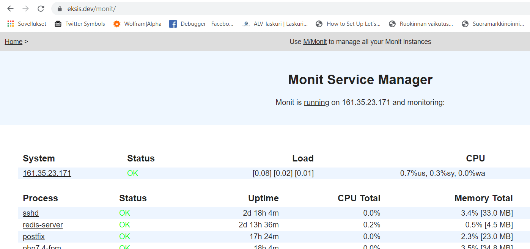Open the Facebook Debugger bookmark
The width and height of the screenshot is (530, 249).
coord(201,24)
